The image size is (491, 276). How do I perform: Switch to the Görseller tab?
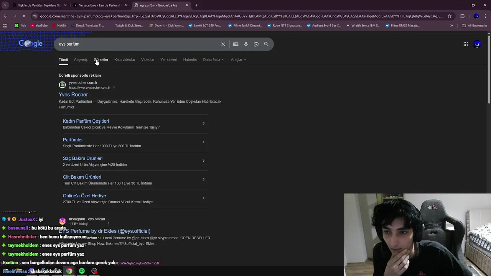tap(101, 59)
